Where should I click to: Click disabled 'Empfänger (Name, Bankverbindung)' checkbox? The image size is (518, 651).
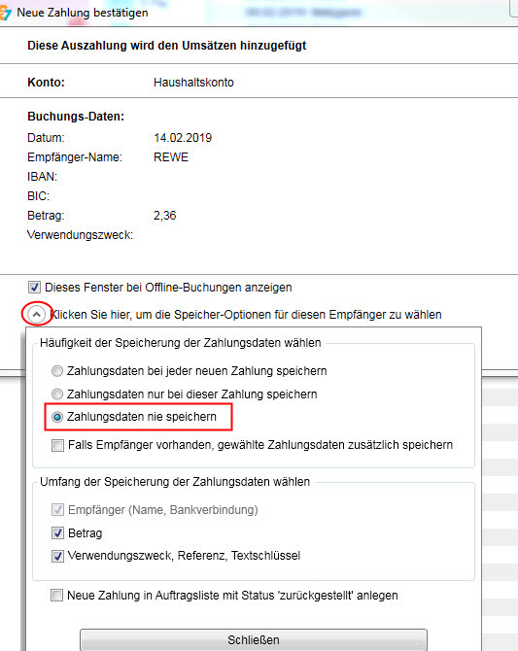click(x=57, y=510)
